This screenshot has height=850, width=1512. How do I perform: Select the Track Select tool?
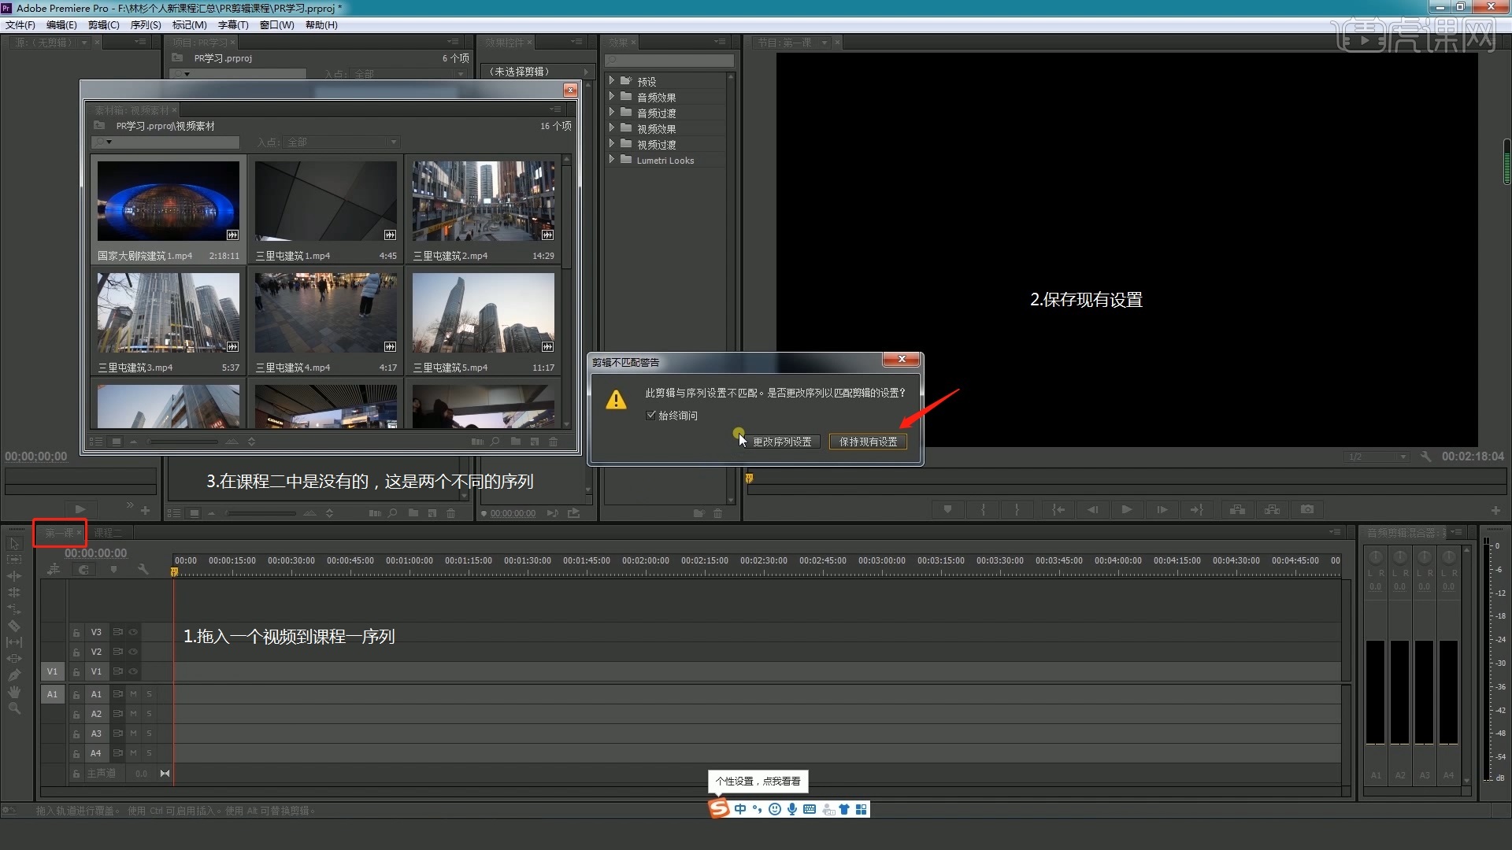pos(14,560)
